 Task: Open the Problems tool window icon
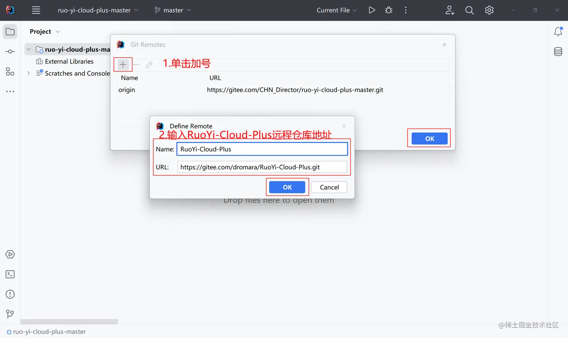tap(10, 294)
